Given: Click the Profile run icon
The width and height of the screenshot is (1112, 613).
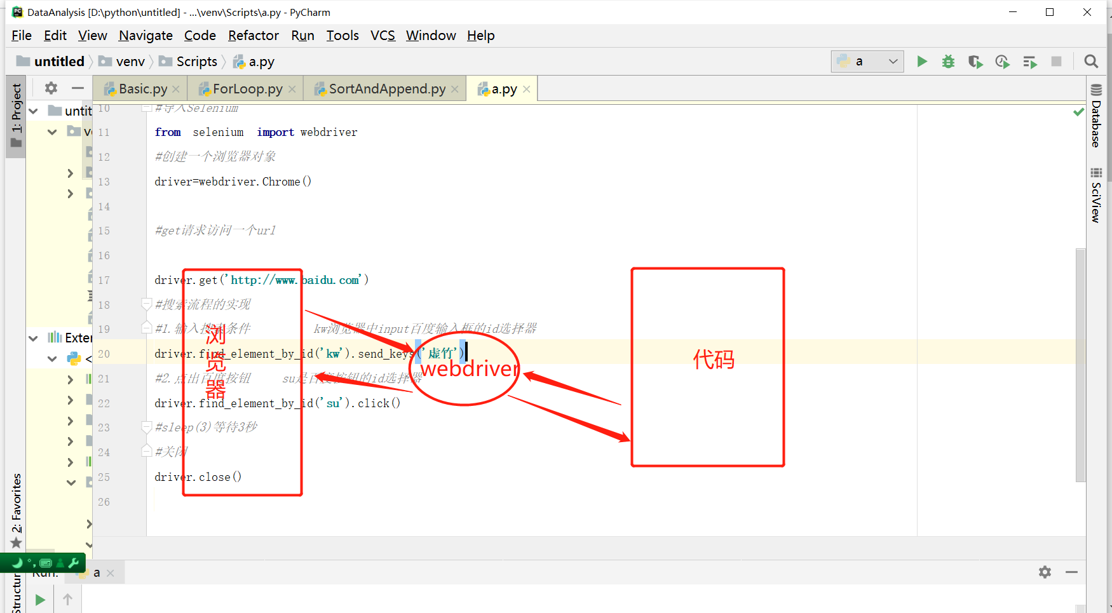Looking at the screenshot, I should (1003, 62).
